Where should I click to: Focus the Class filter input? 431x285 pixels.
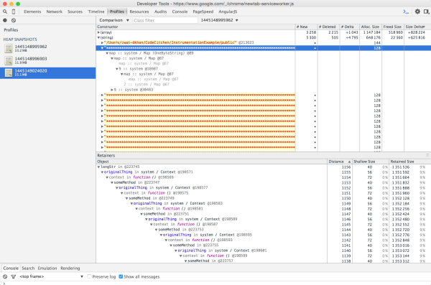165,20
